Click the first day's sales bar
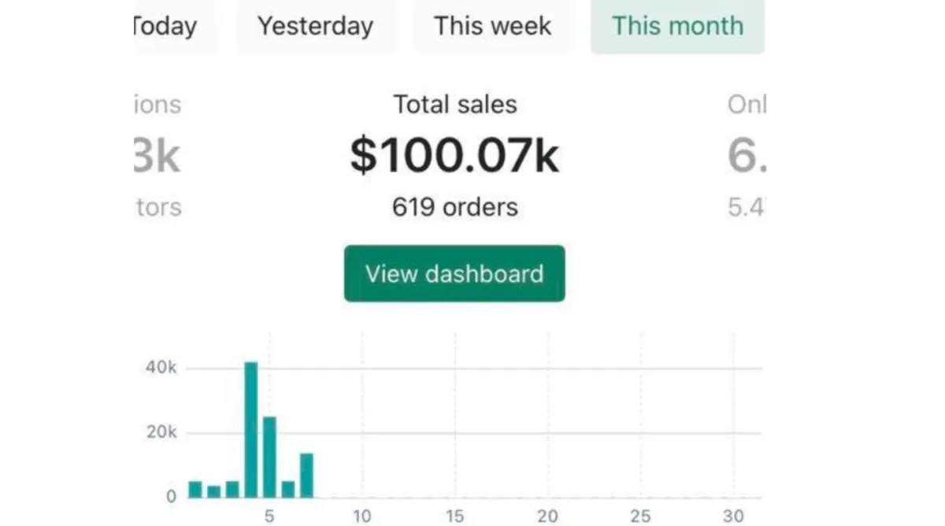 [x=195, y=490]
